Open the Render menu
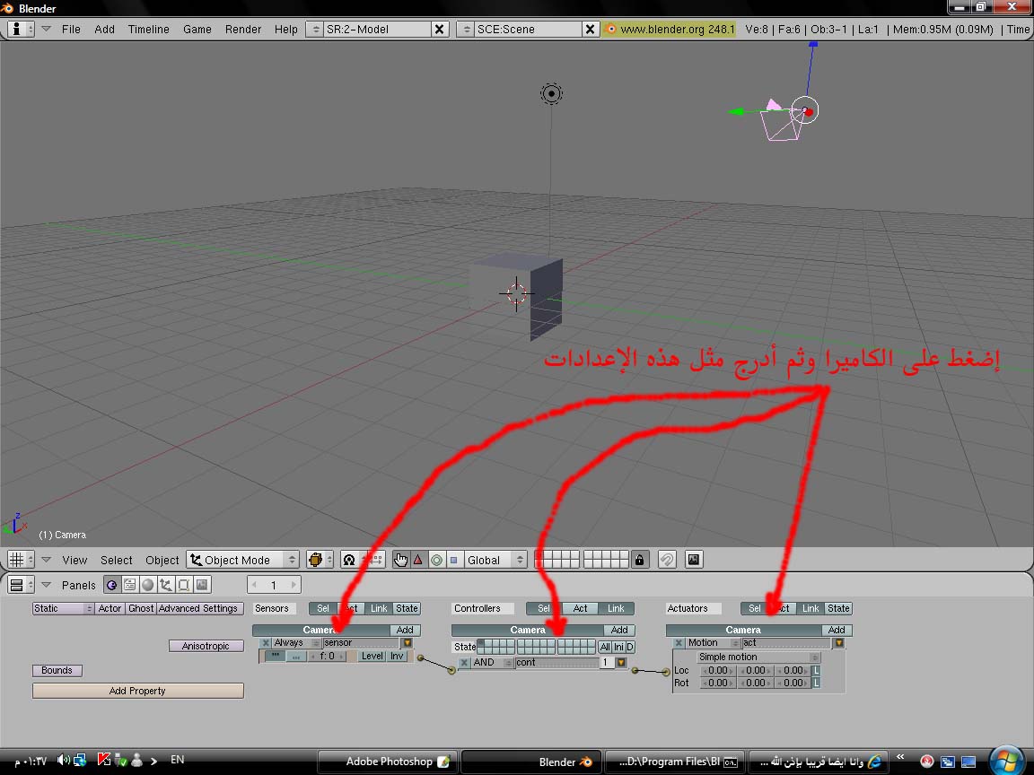This screenshot has height=775, width=1034. pyautogui.click(x=242, y=29)
